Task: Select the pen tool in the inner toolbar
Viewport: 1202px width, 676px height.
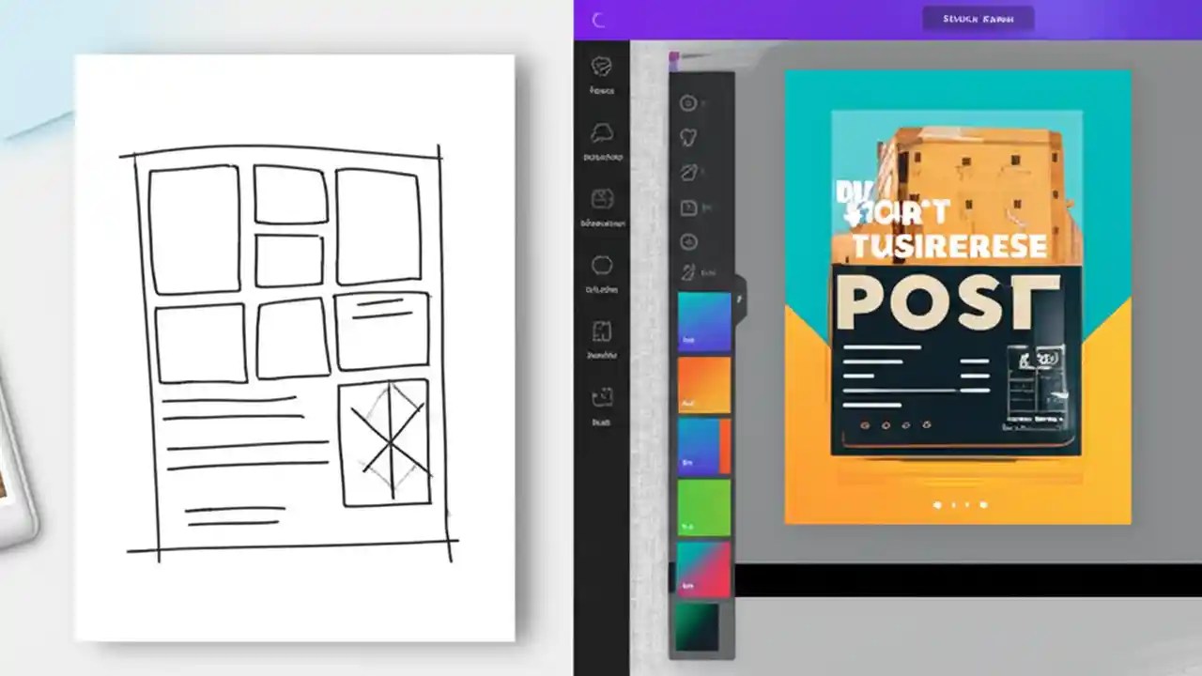Action: [x=688, y=173]
